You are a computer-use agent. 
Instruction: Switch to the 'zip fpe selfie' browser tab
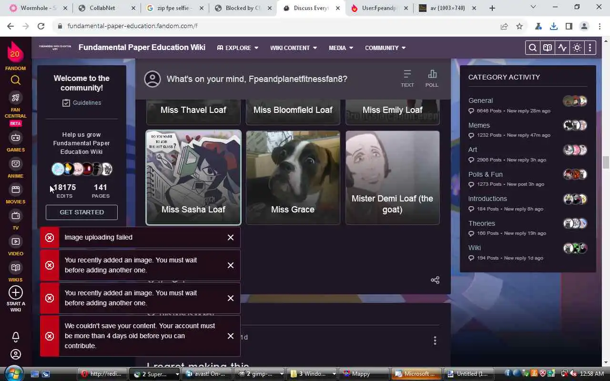click(174, 8)
